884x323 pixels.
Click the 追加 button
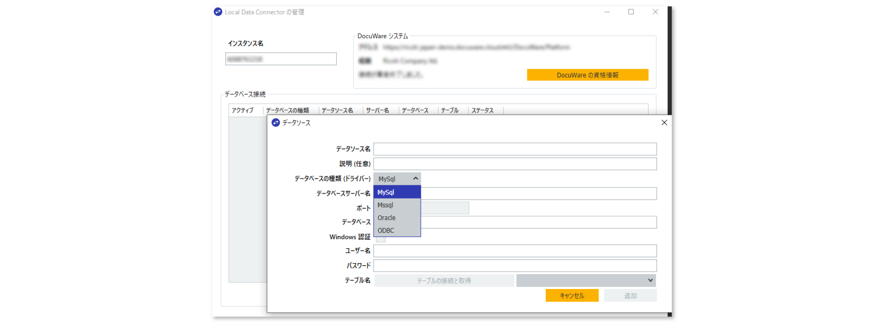(x=630, y=295)
